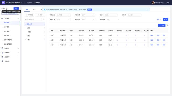The height and width of the screenshot is (96, 172).
Task: Select the 单元 tab
Action: [x=34, y=10]
